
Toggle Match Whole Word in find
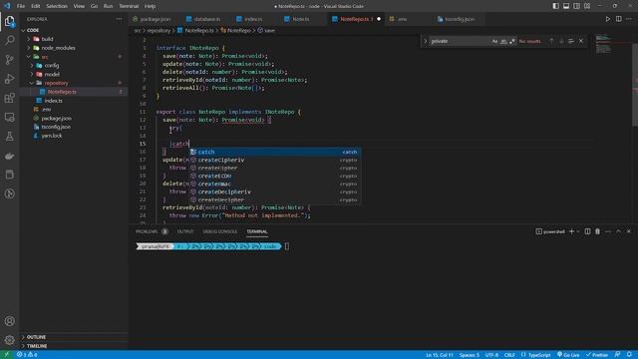click(x=503, y=41)
